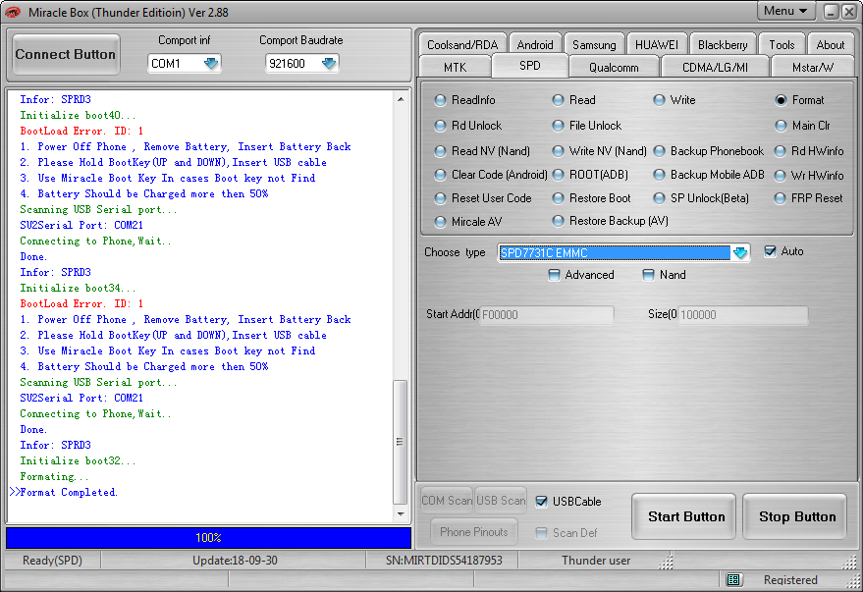Toggle the USBCable checkbox
863x592 pixels.
(542, 502)
